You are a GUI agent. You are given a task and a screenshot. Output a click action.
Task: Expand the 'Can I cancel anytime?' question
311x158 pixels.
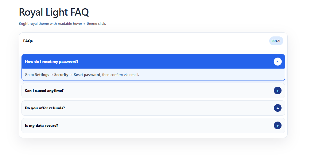pos(44,91)
